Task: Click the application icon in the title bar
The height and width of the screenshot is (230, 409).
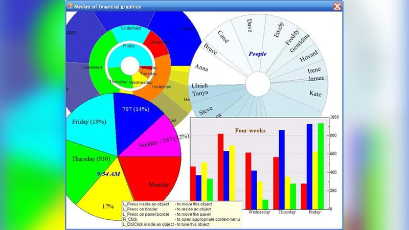Action: (70, 7)
